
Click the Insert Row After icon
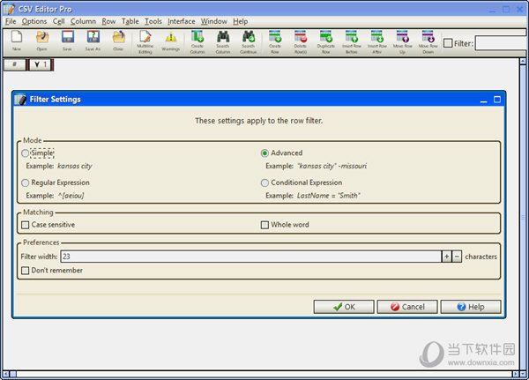tap(376, 42)
